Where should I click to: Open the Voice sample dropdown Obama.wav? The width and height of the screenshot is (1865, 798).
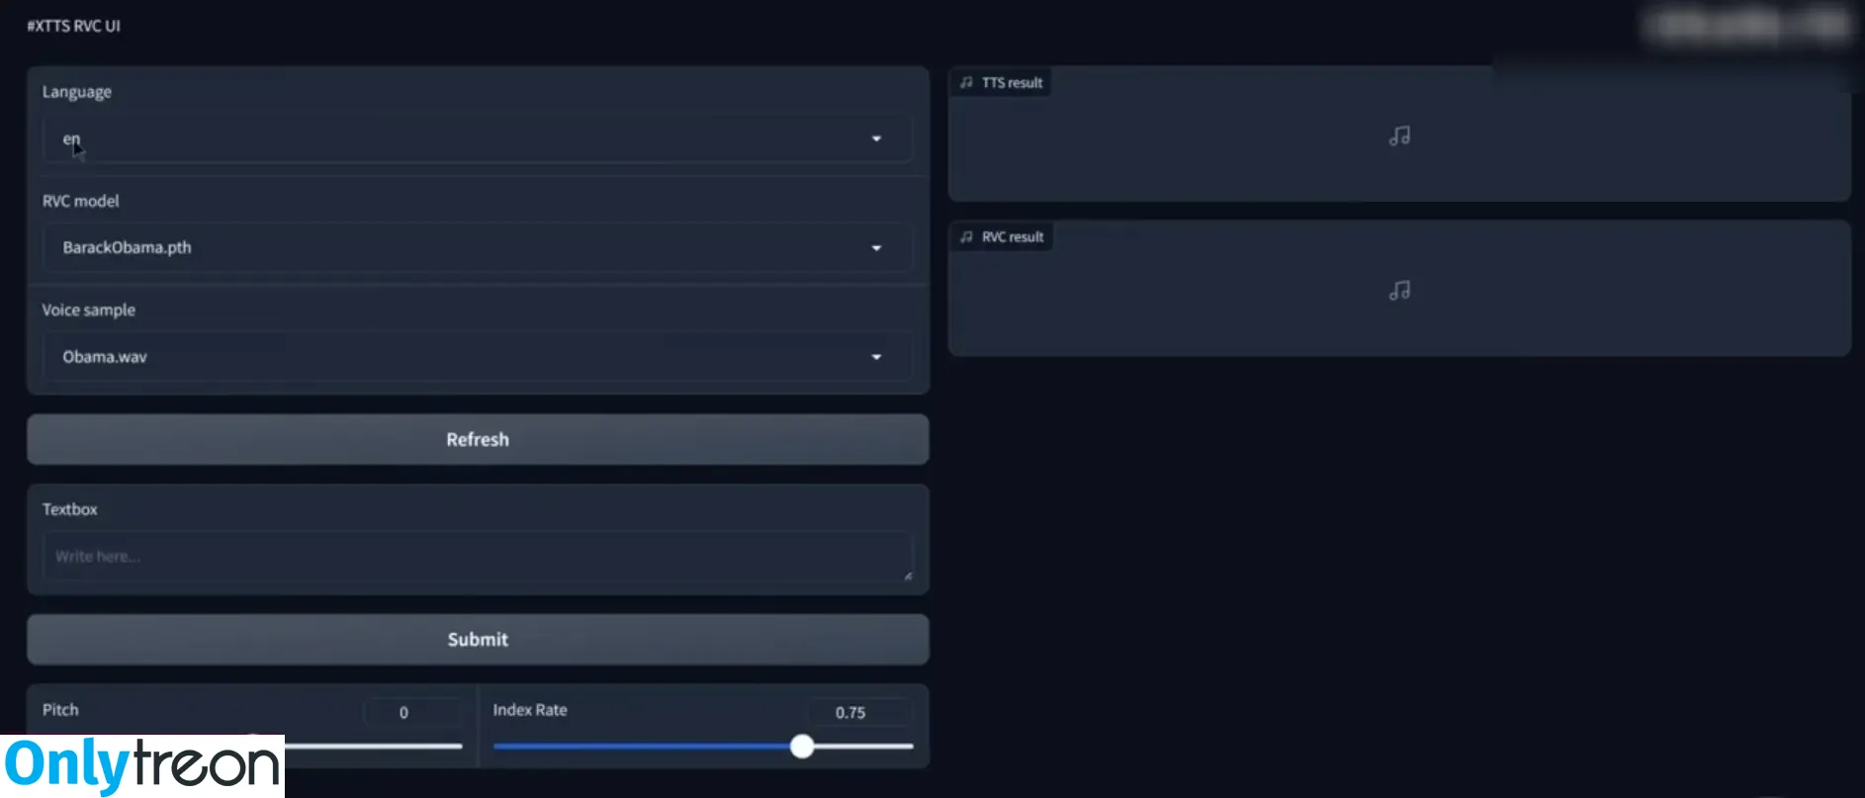pos(477,357)
